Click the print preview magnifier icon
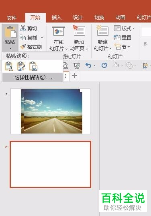 point(65,66)
